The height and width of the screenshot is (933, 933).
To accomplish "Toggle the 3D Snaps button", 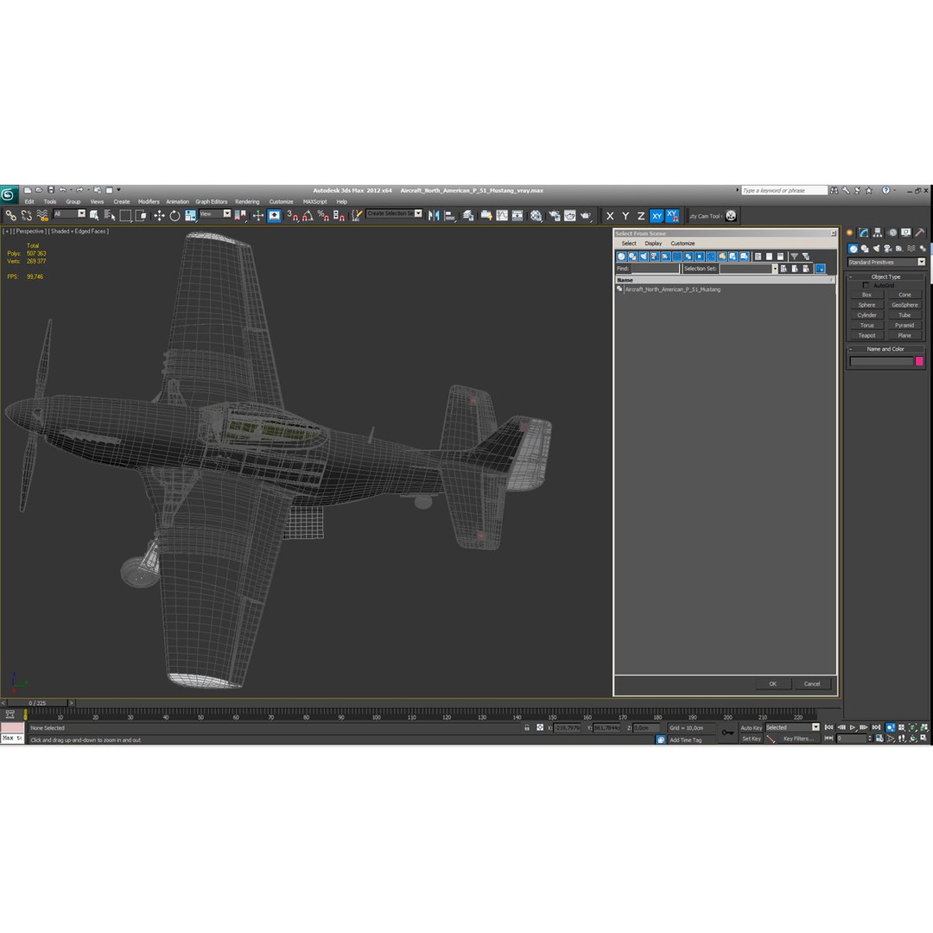I will (292, 215).
